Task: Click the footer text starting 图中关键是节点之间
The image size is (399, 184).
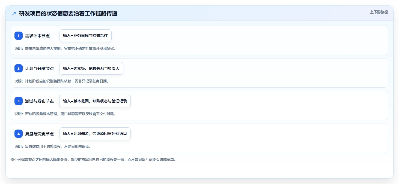Action: 93,160
